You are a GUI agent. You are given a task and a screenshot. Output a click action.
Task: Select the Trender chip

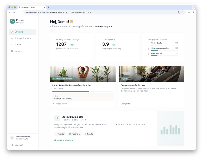tap(60, 134)
